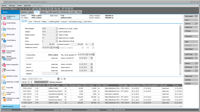The height and width of the screenshot is (112, 200).
Task: Click Požadované množství input field
Action: (48, 44)
